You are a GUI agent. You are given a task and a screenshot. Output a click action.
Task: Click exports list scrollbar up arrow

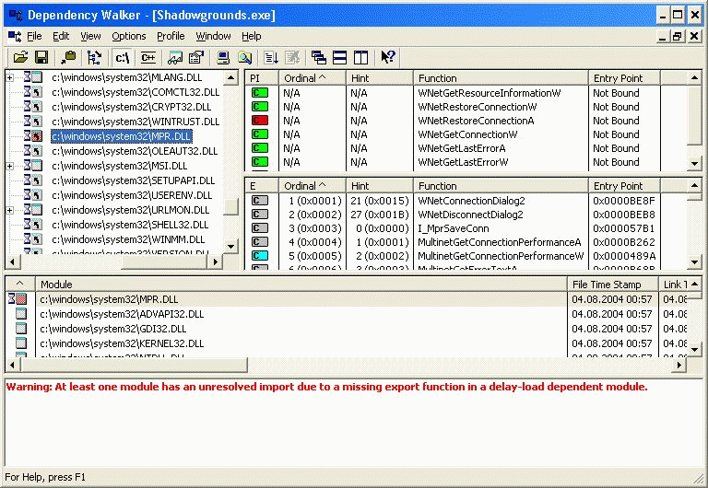(x=694, y=185)
